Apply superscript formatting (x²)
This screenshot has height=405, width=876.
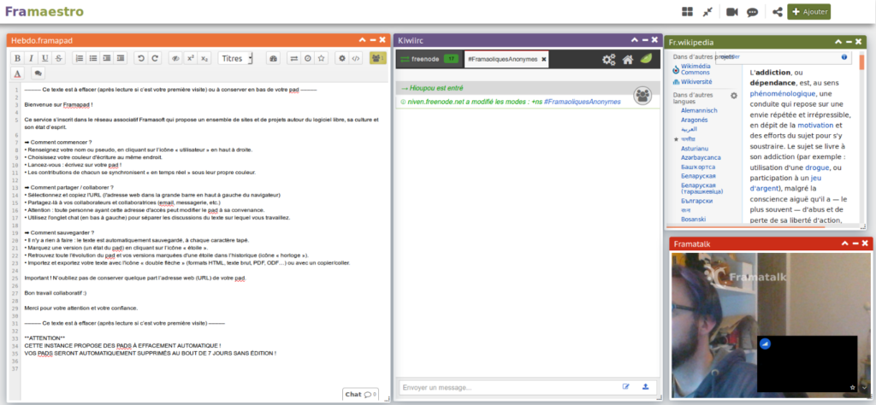click(191, 58)
